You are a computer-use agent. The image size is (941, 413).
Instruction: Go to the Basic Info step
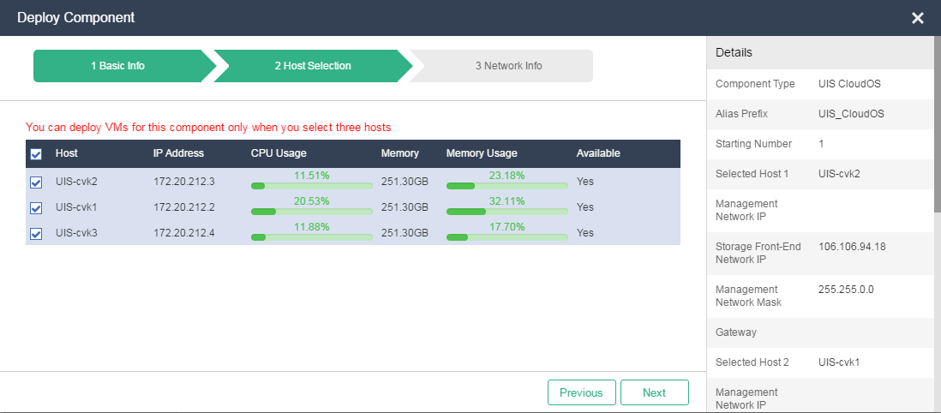118,66
